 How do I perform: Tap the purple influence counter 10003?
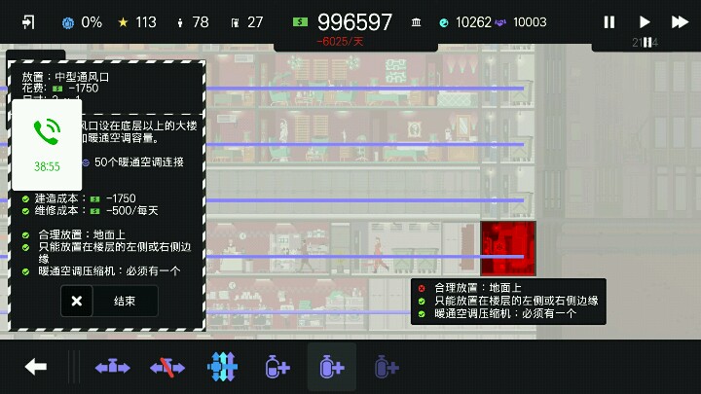point(521,22)
